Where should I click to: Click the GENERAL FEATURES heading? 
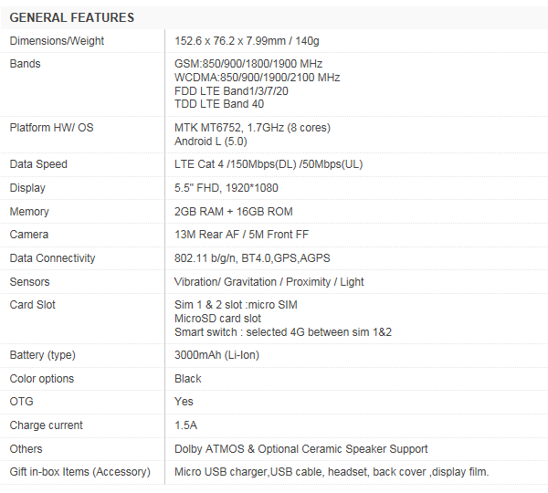72,17
